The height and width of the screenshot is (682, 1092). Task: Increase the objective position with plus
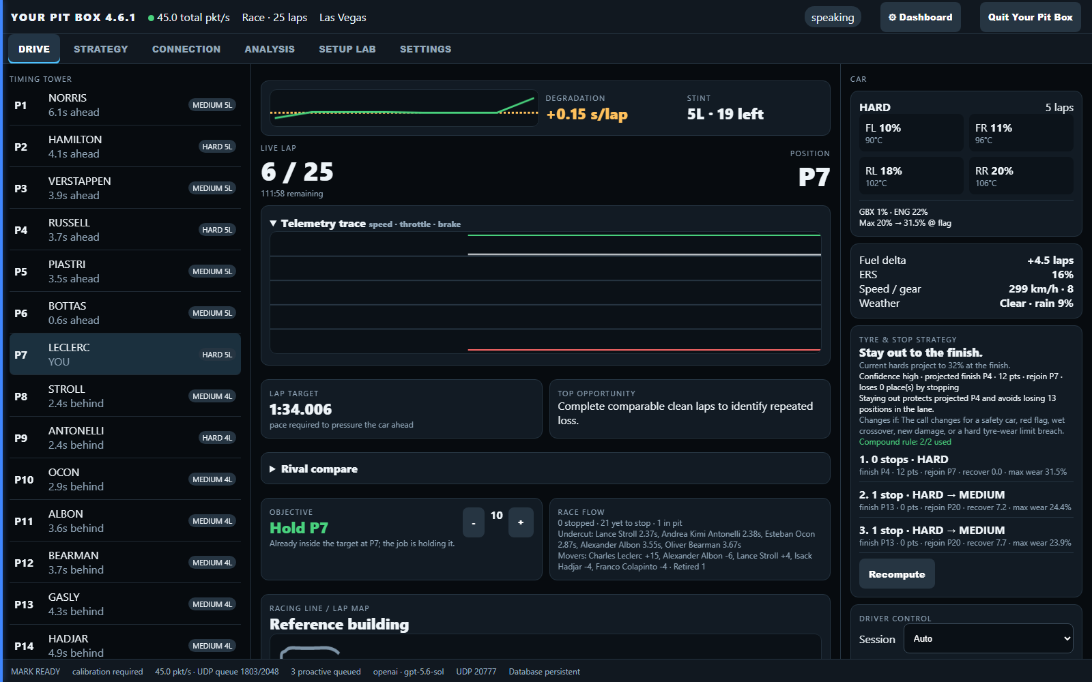point(521,522)
